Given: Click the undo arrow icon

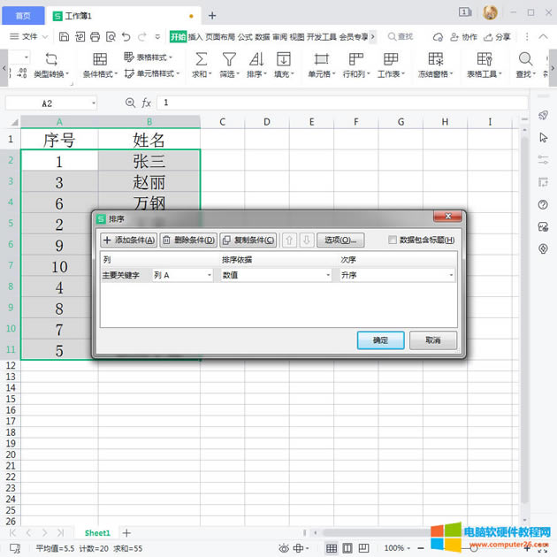Looking at the screenshot, I should coord(126,37).
